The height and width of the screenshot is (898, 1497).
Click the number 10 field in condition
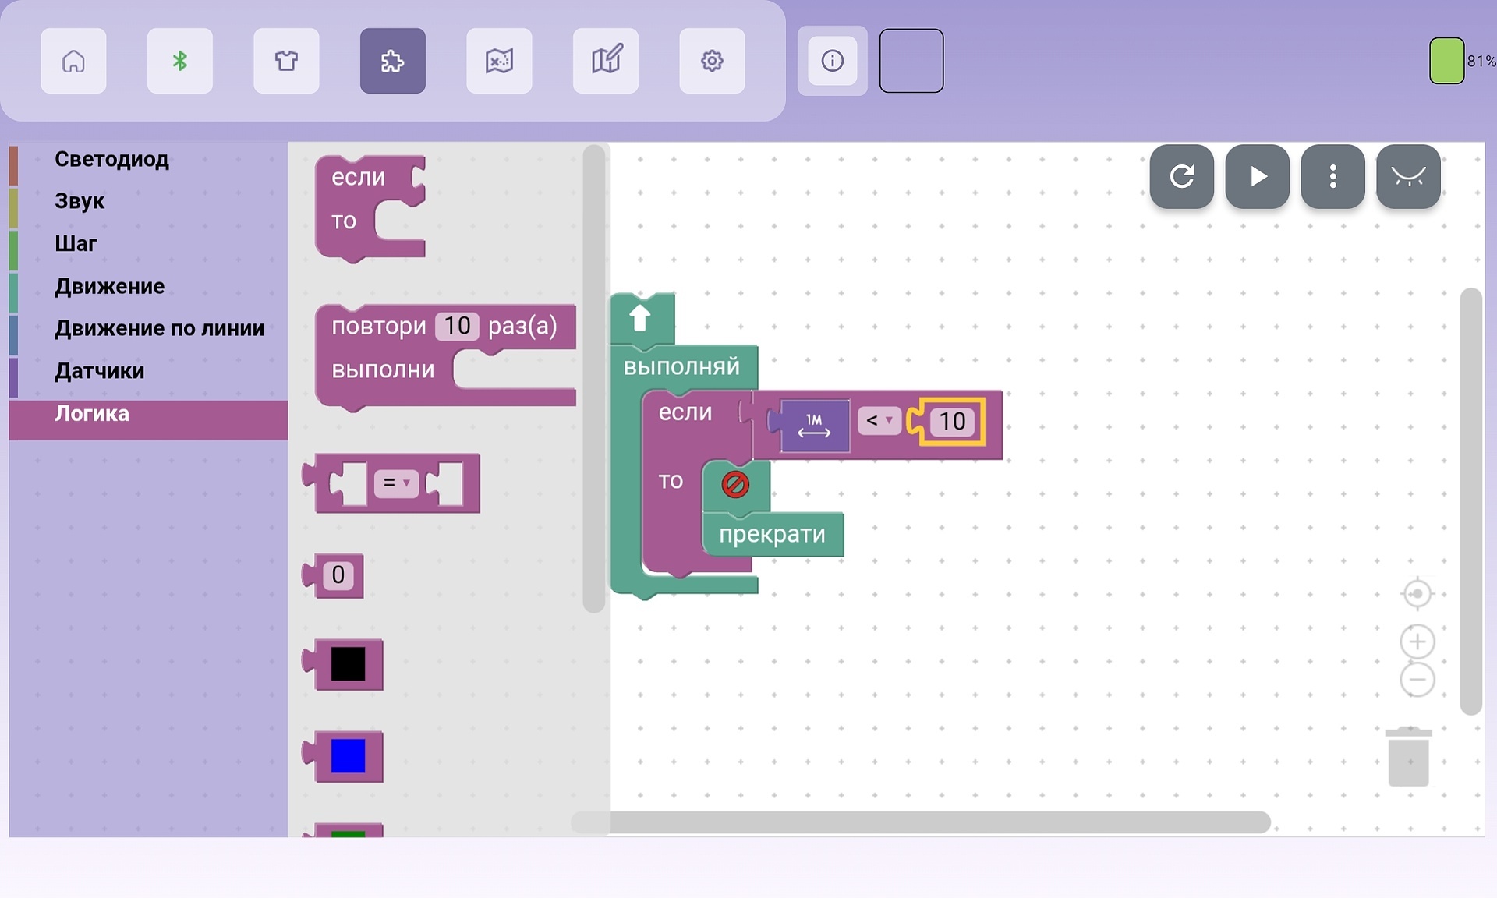[x=952, y=422]
